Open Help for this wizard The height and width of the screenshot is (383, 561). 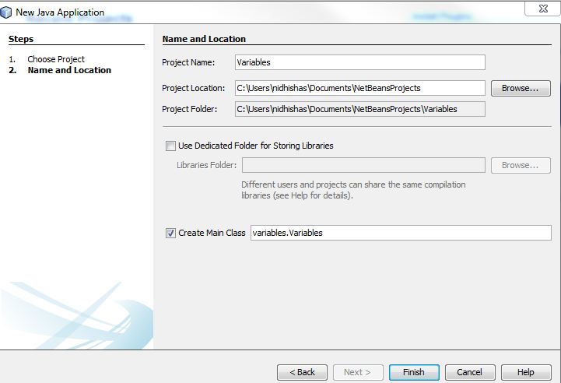pyautogui.click(x=526, y=372)
